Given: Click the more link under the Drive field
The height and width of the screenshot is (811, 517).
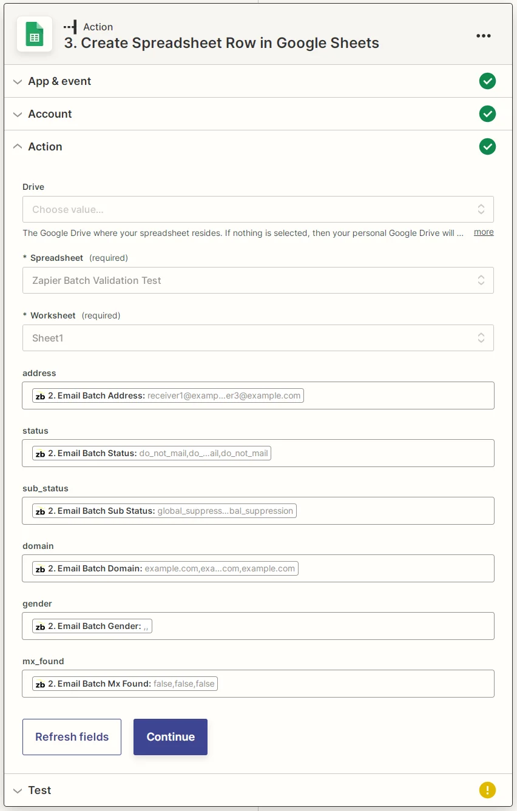Looking at the screenshot, I should 483,232.
